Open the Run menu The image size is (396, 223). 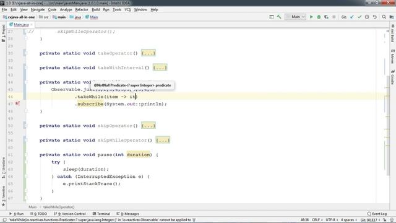106,10
